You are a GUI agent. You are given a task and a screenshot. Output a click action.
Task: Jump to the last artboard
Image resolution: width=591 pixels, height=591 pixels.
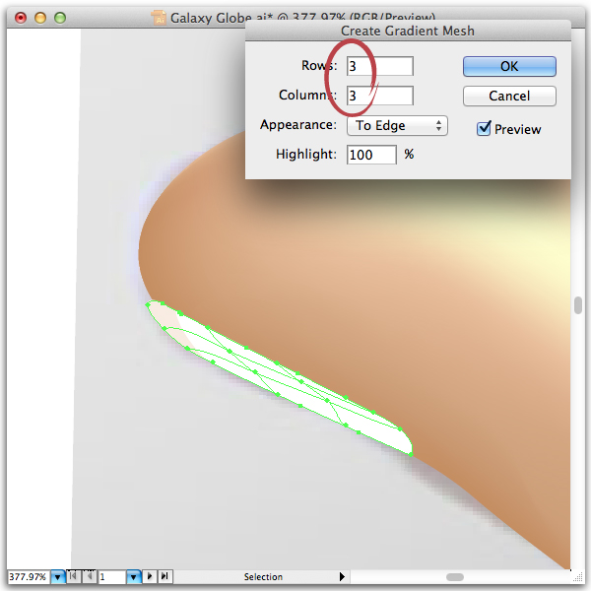[x=164, y=576]
